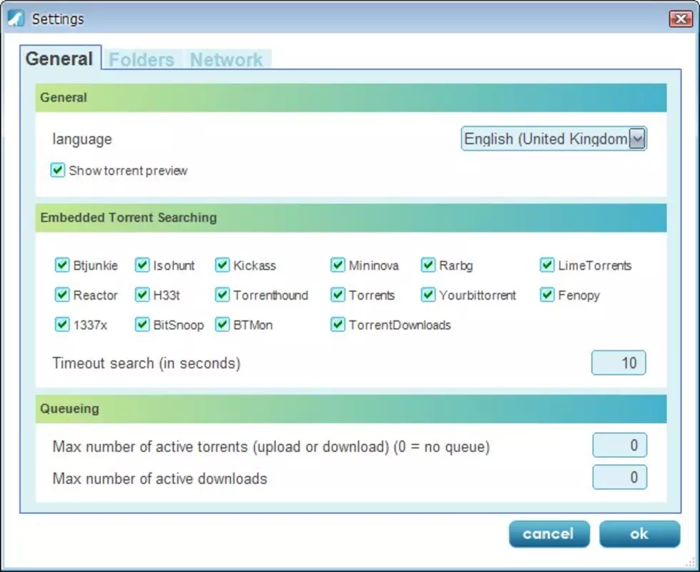Click the max active downloads field
Image resolution: width=700 pixels, height=572 pixels.
[x=619, y=478]
